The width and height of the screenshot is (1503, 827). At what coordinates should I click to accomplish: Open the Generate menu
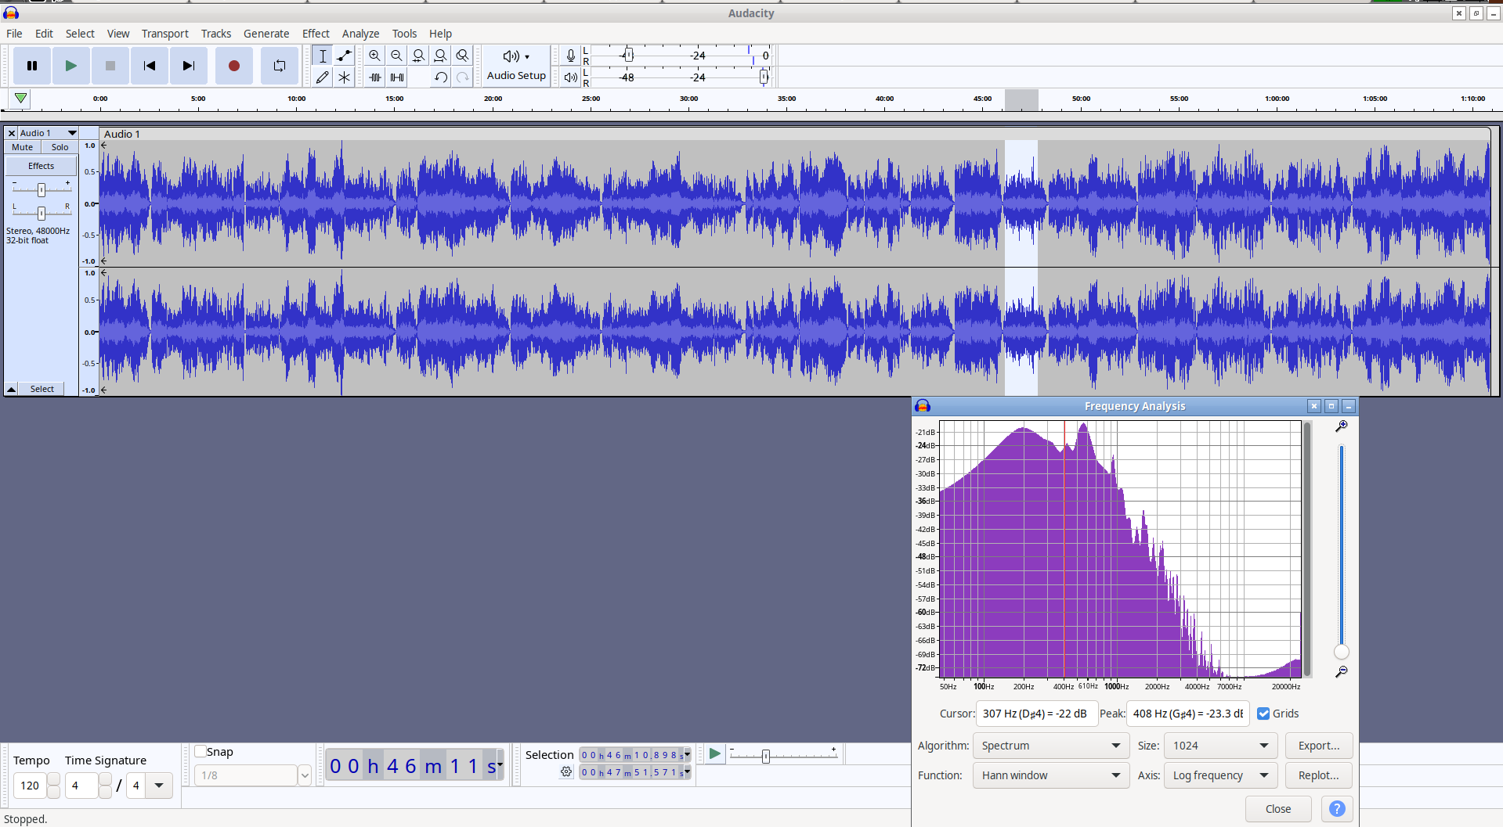[x=266, y=34]
